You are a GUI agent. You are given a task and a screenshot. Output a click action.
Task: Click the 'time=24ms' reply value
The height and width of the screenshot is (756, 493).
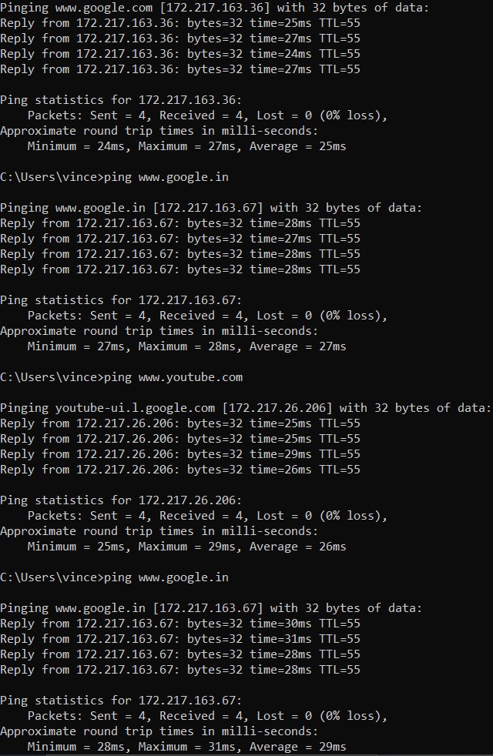[x=280, y=54]
